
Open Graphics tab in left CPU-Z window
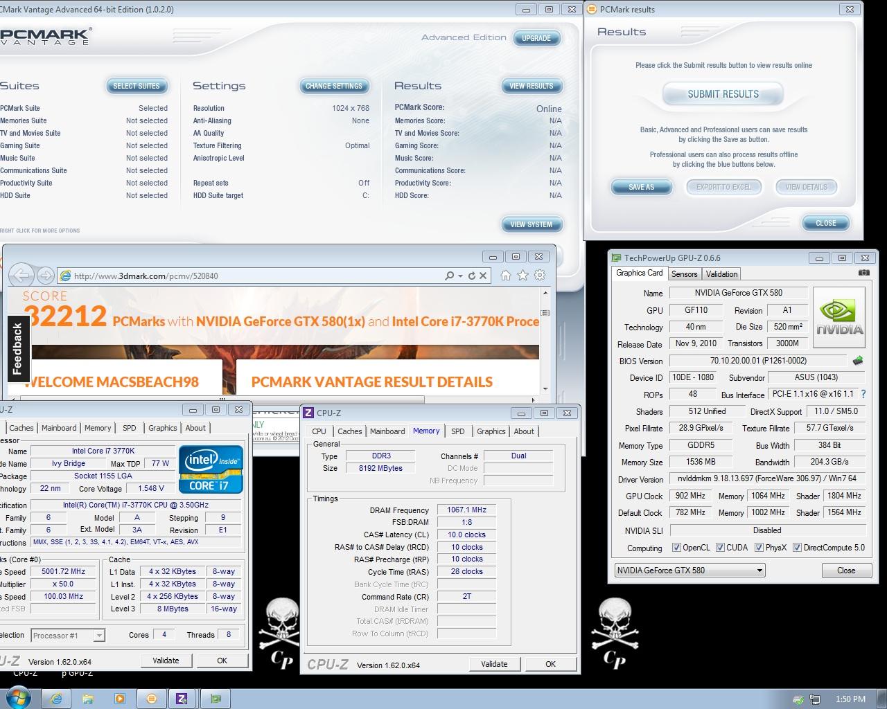tap(163, 428)
